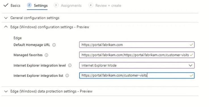Screen dimensions: 209x107
Task: Click the Basics completed checkmark icon
Action: [x=6, y=5]
